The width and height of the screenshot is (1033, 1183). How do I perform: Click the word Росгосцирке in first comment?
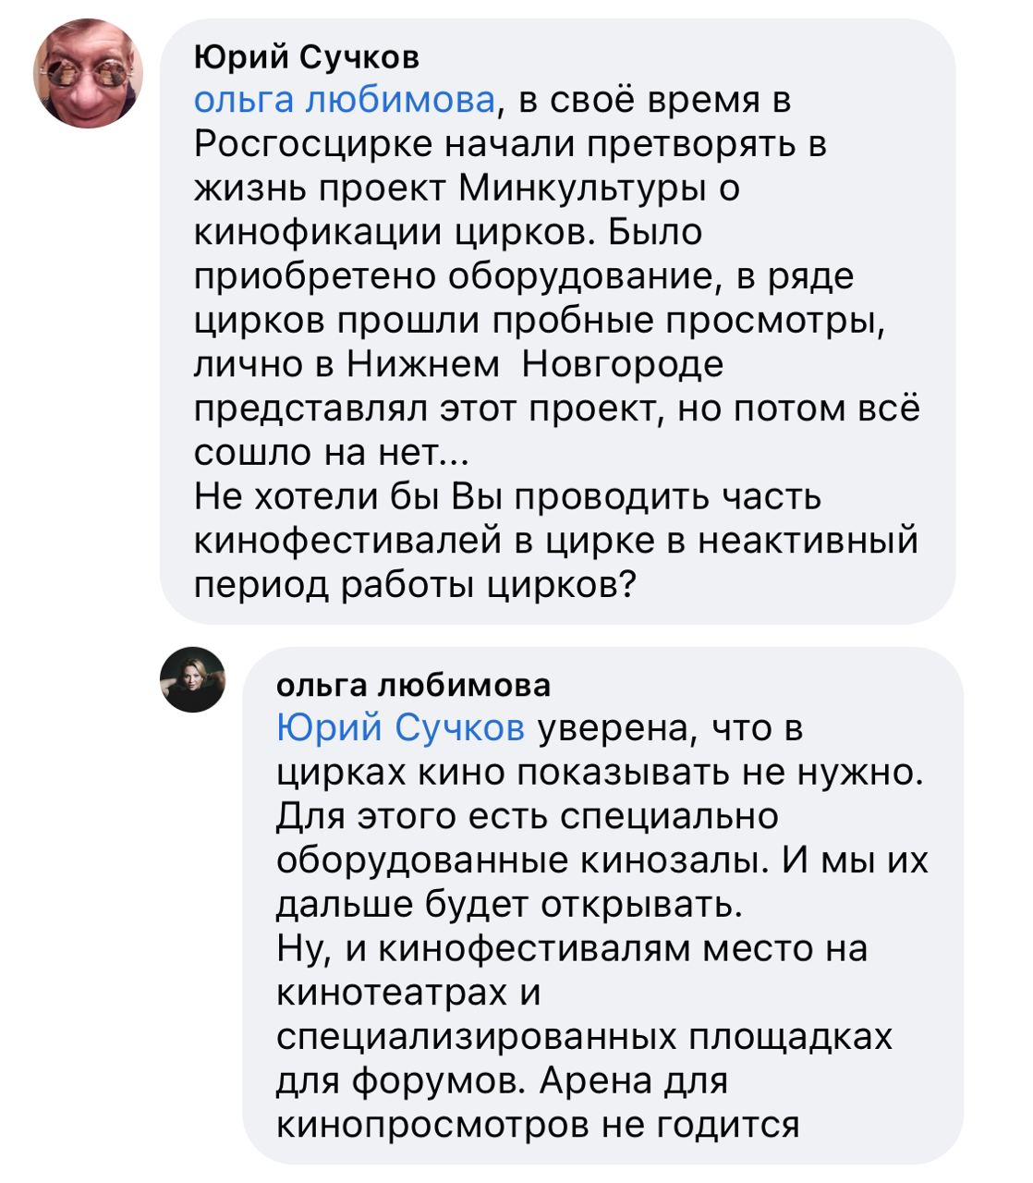tap(315, 144)
